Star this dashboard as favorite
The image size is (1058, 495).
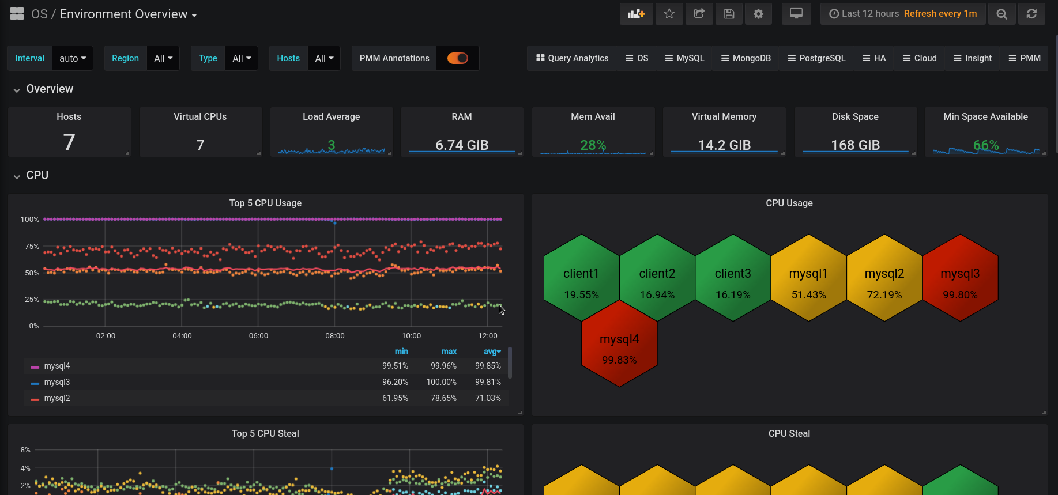coord(669,14)
